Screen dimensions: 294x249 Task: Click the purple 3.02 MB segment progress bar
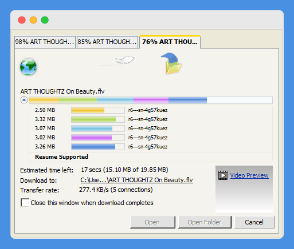(98, 138)
